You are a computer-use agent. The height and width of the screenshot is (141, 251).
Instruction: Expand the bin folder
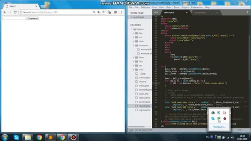point(133,33)
